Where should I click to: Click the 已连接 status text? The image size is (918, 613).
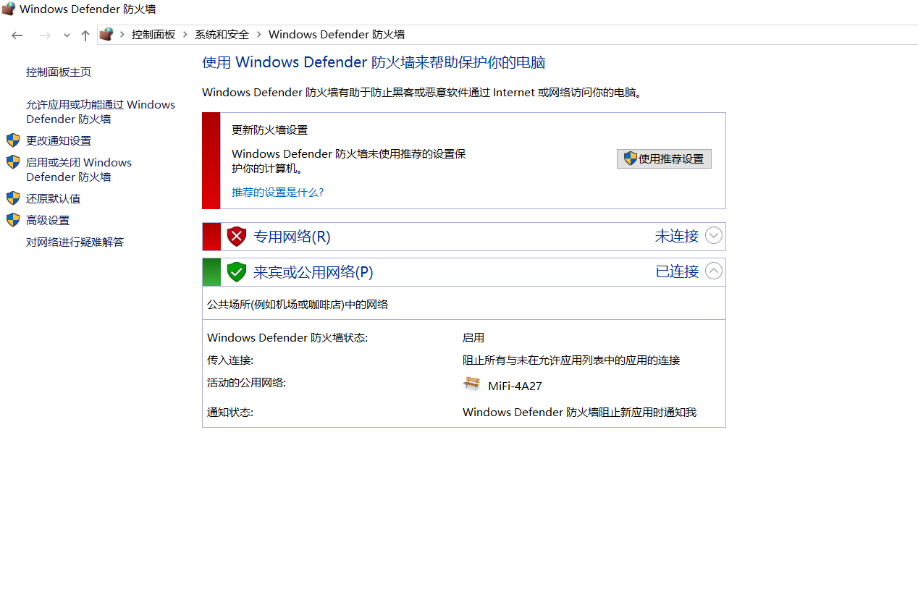point(677,271)
